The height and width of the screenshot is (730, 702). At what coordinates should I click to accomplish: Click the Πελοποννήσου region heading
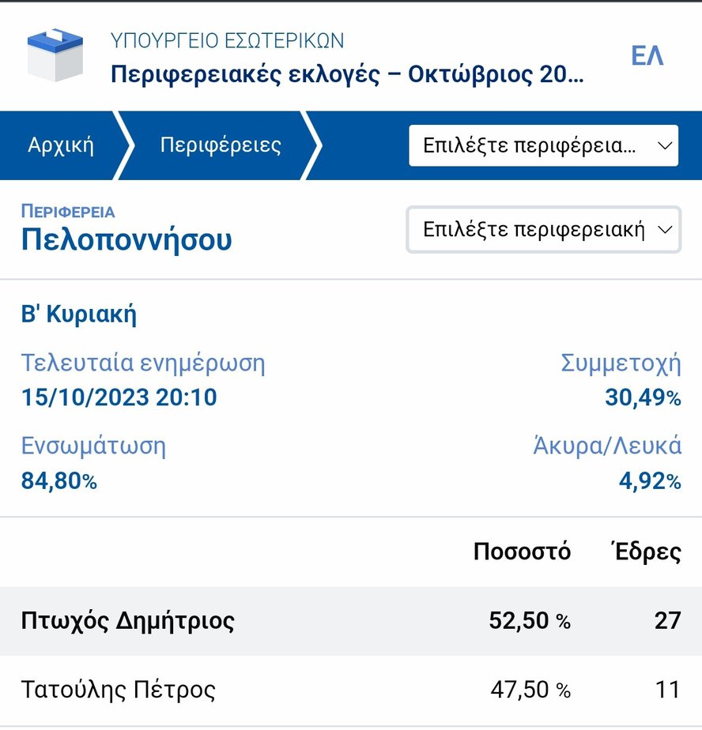(126, 239)
